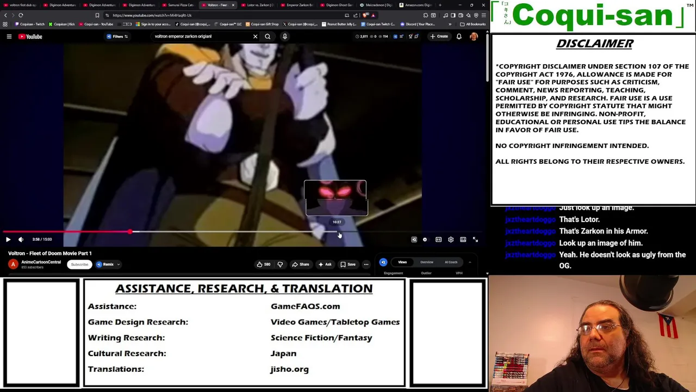Click the 3:58 / 15:00 time display
Image resolution: width=696 pixels, height=392 pixels.
click(x=42, y=240)
